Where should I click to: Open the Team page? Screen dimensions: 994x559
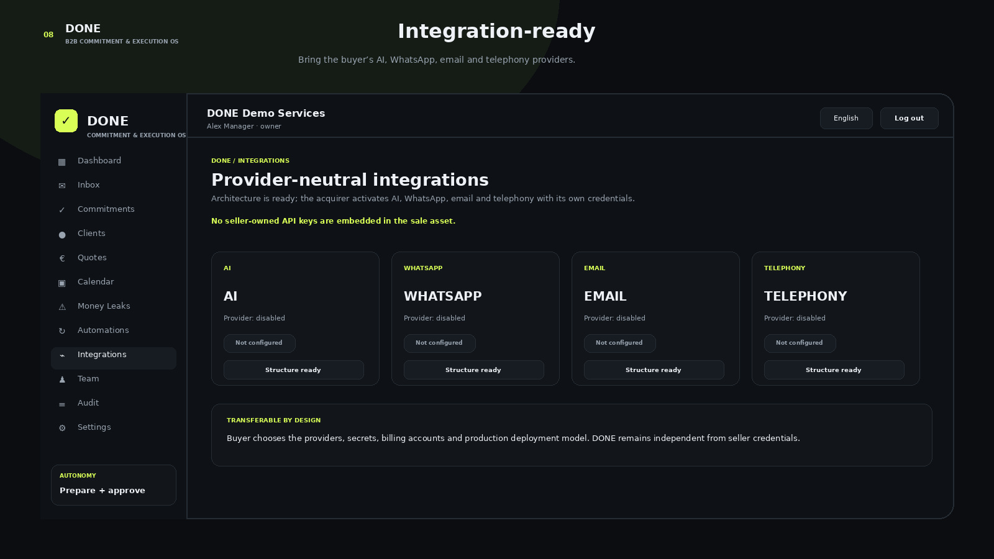pyautogui.click(x=114, y=379)
